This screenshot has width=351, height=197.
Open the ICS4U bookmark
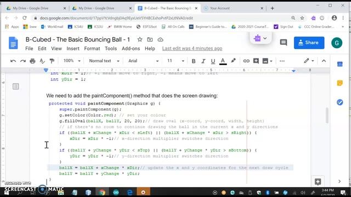[x=76, y=27]
